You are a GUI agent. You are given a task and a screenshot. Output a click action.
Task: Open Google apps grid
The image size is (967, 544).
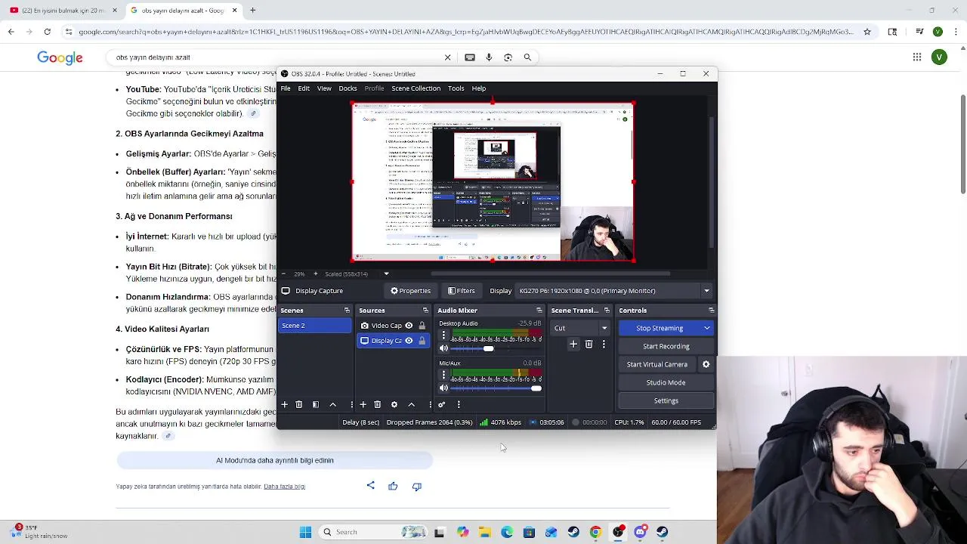(x=916, y=57)
